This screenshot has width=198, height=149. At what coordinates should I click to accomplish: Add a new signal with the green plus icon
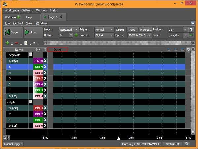click(7, 43)
